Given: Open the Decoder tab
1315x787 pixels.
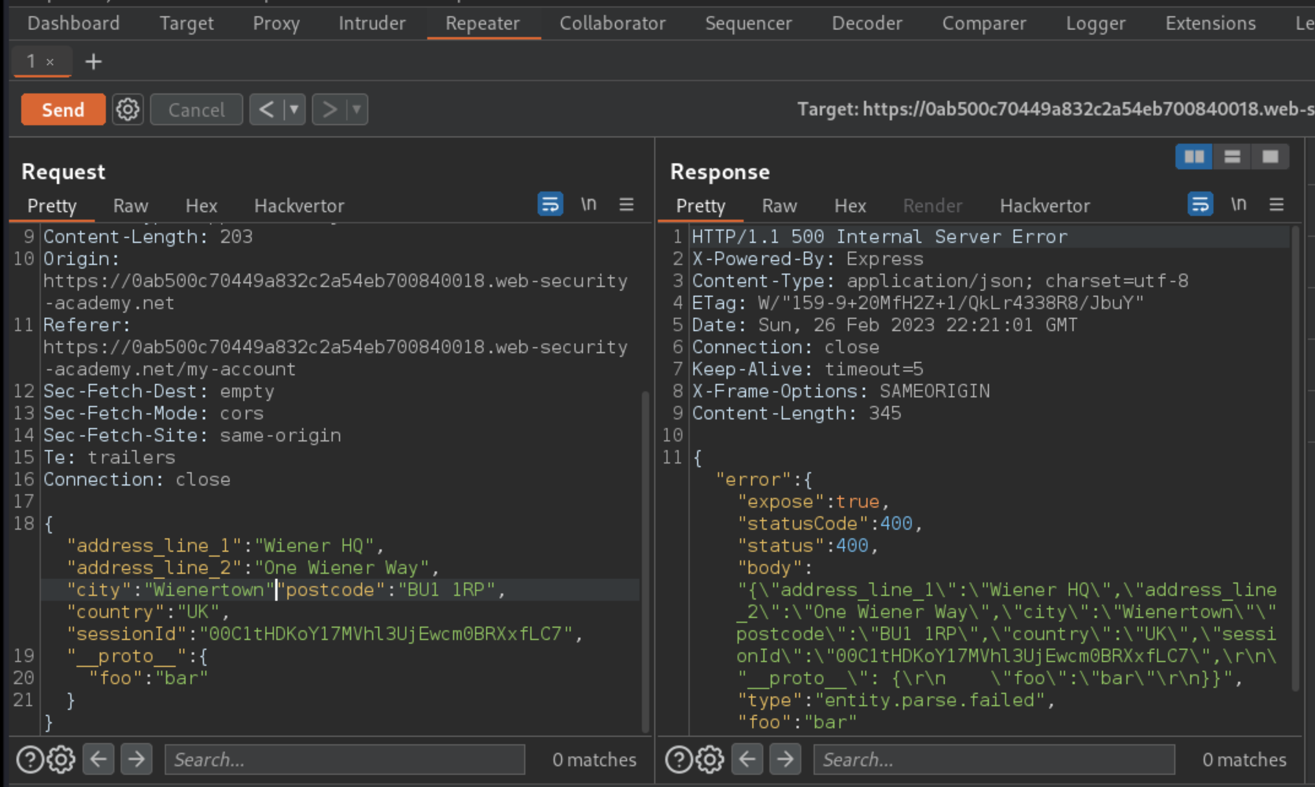Looking at the screenshot, I should tap(866, 23).
